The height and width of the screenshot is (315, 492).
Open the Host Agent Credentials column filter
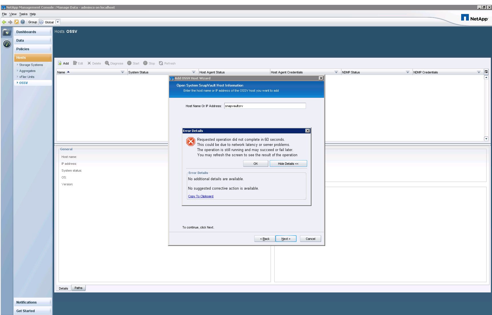[336, 72]
